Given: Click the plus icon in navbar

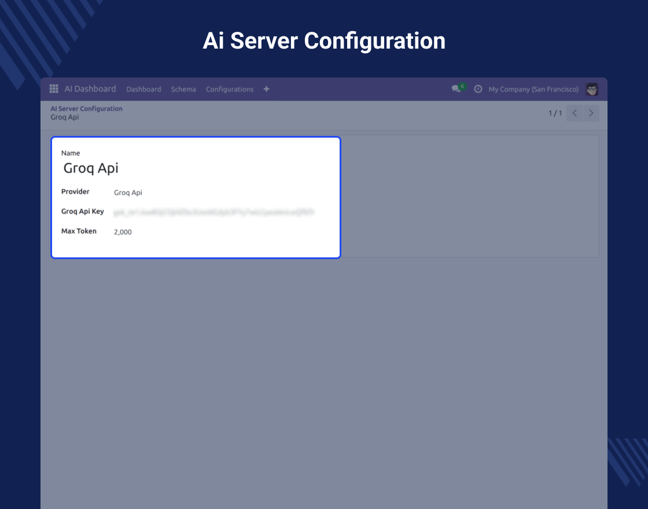Looking at the screenshot, I should point(266,89).
